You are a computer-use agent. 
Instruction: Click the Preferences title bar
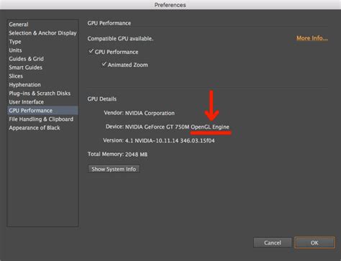point(170,5)
